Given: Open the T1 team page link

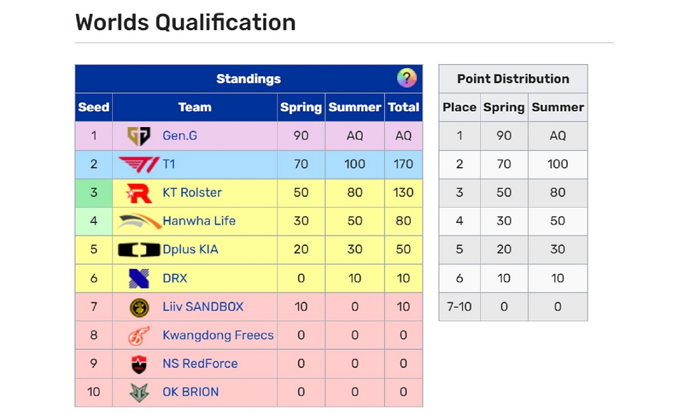Looking at the screenshot, I should tap(169, 164).
